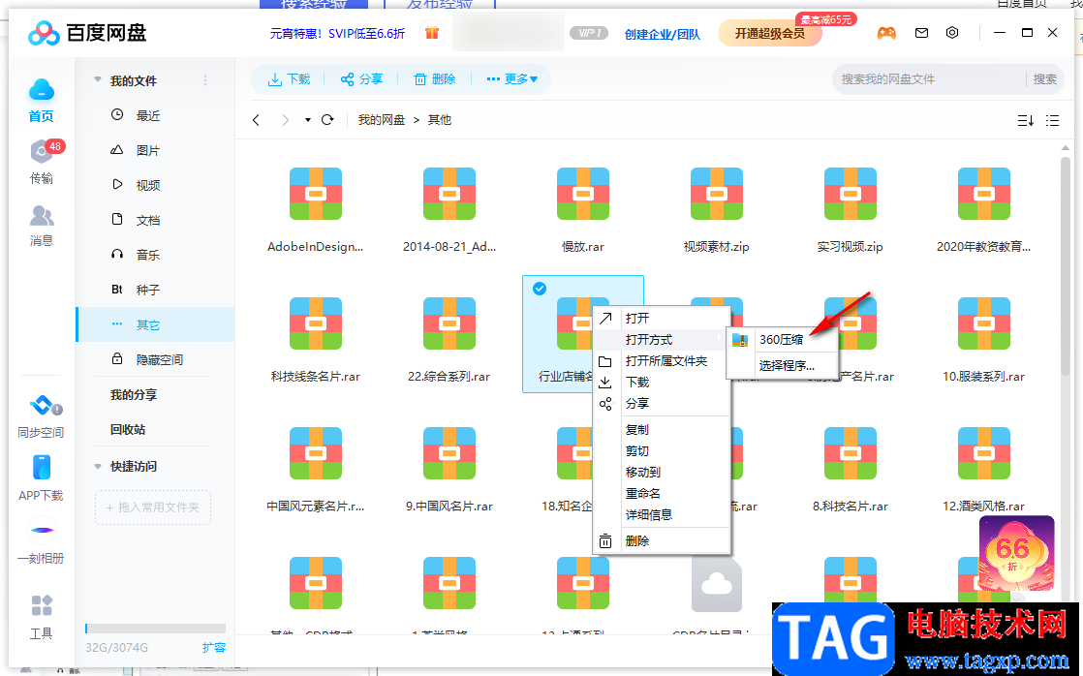This screenshot has width=1083, height=676.
Task: Open 我的分享 in sidebar
Action: point(134,394)
